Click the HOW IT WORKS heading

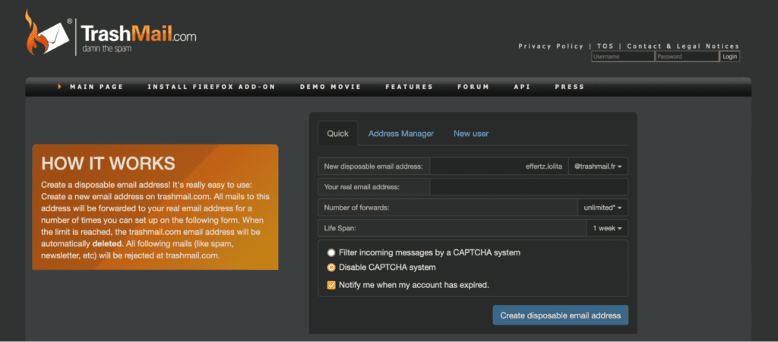(x=108, y=163)
